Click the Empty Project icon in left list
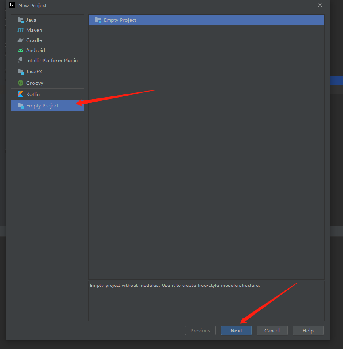The height and width of the screenshot is (349, 343). 21,105
